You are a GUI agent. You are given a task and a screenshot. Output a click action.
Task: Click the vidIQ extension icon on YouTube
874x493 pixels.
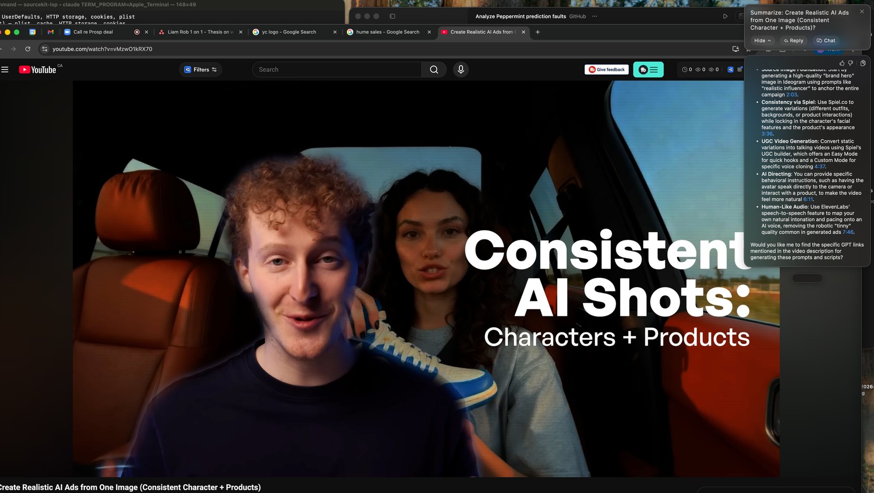tap(730, 69)
